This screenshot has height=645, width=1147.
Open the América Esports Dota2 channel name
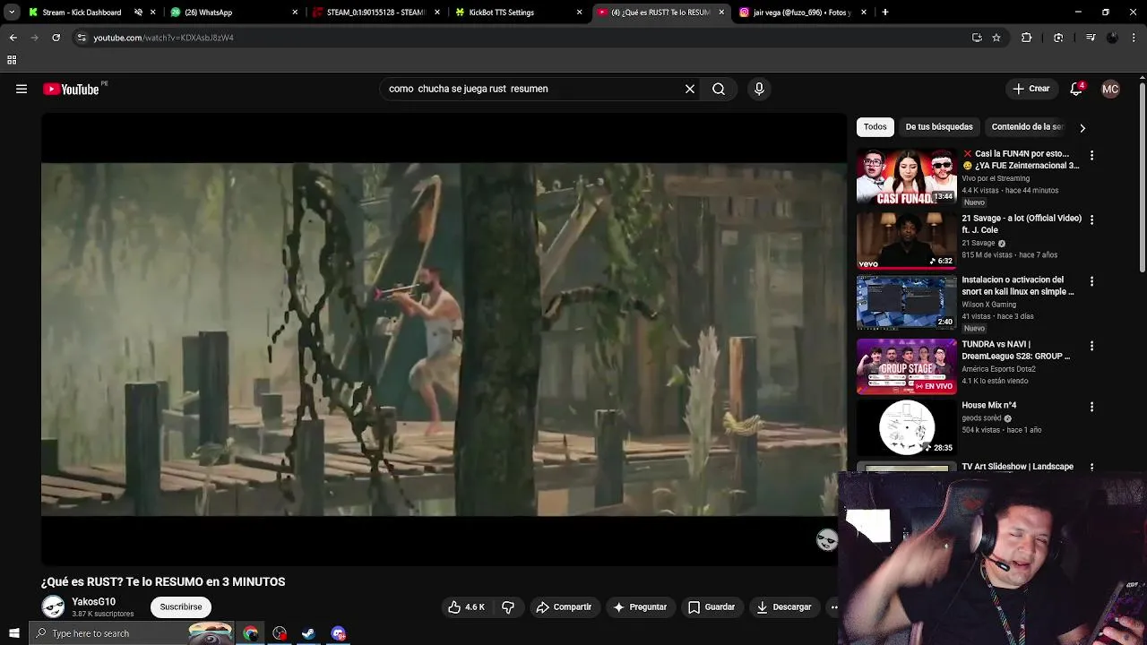coord(998,369)
